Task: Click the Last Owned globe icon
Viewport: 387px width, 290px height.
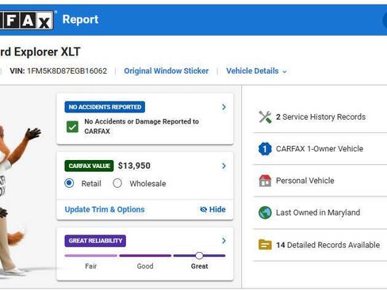Action: pyautogui.click(x=265, y=212)
